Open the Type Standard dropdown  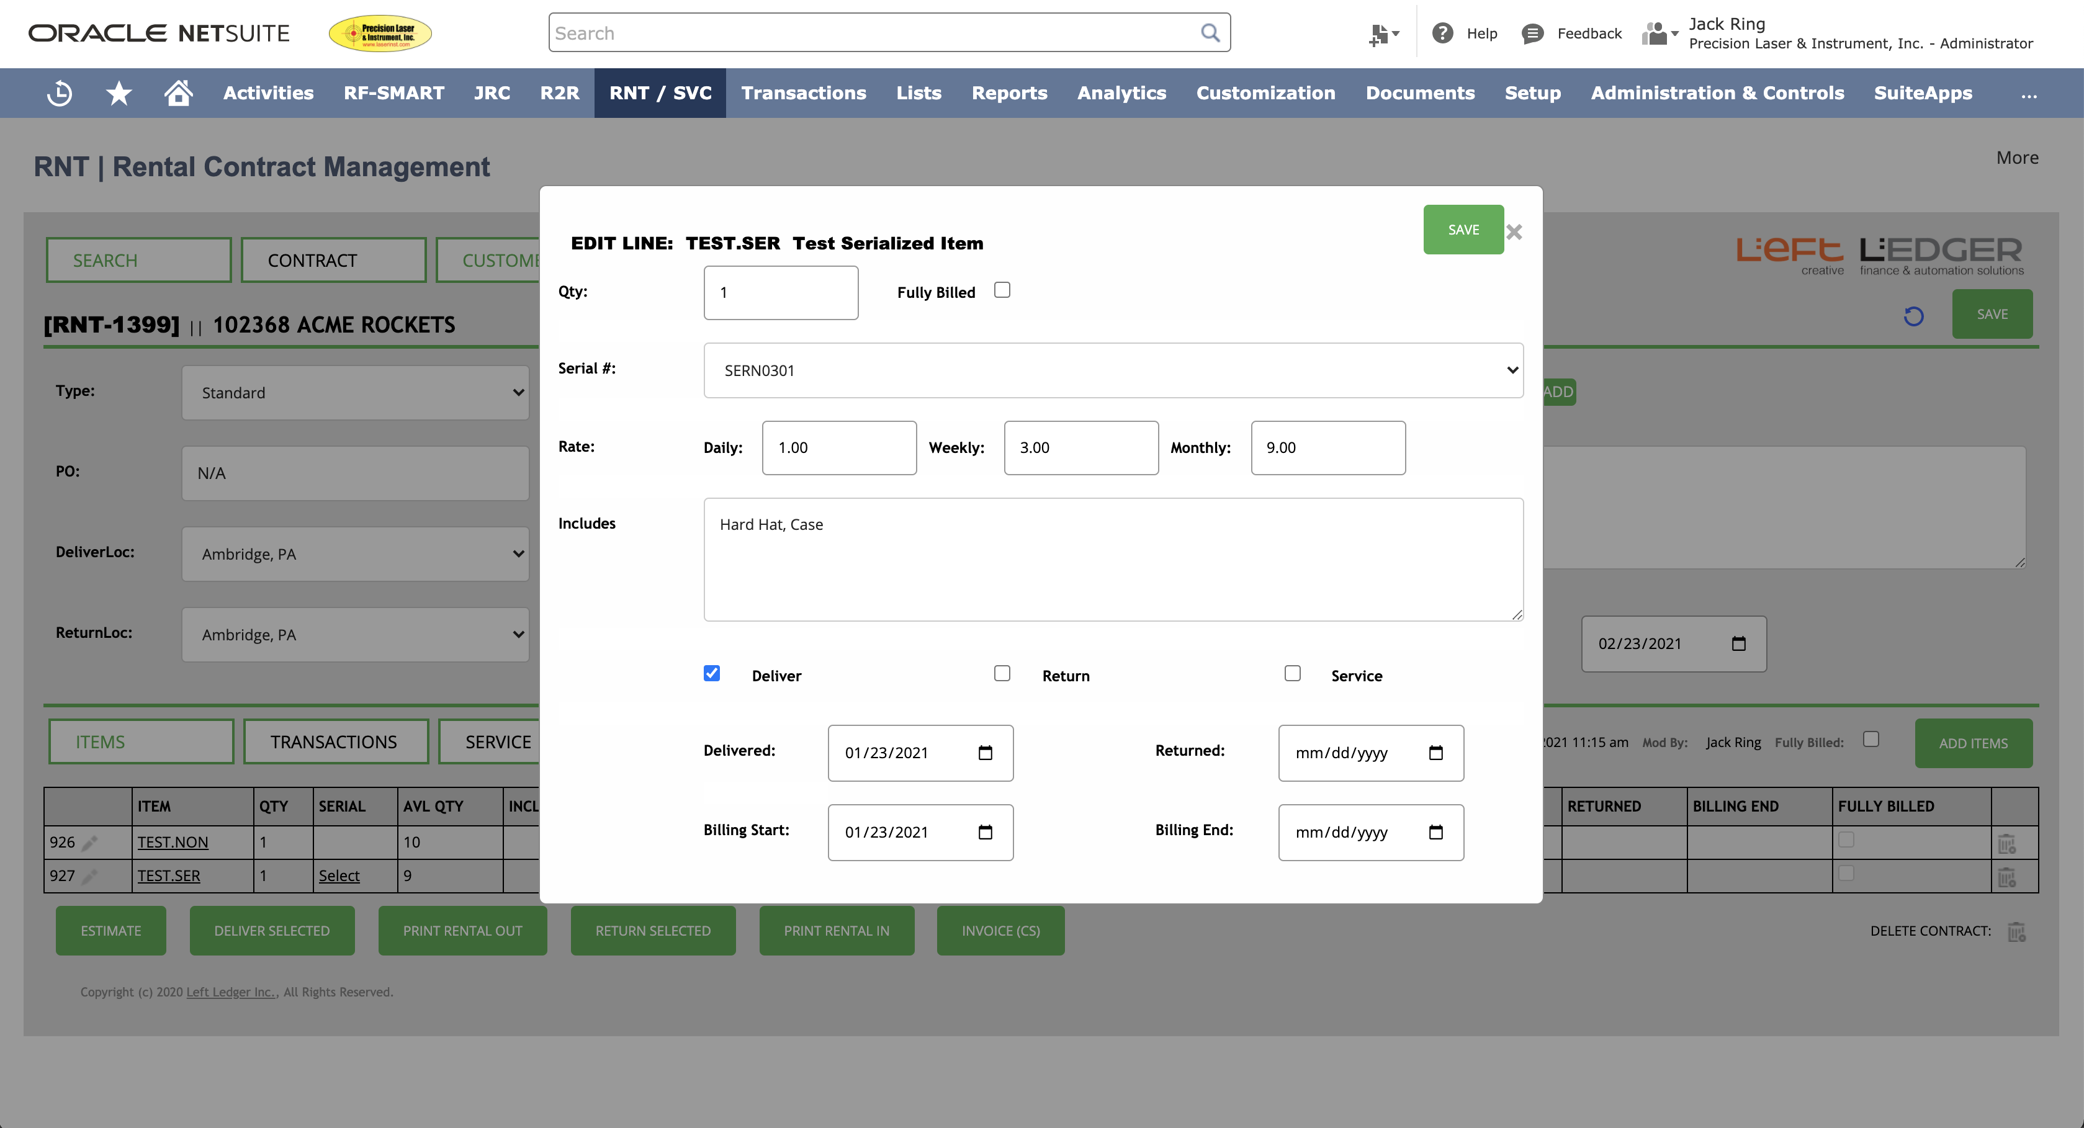(x=355, y=393)
